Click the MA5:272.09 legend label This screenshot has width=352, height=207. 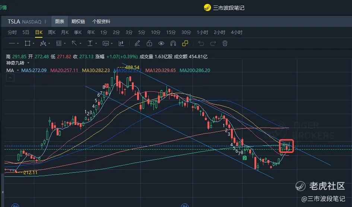pyautogui.click(x=34, y=70)
